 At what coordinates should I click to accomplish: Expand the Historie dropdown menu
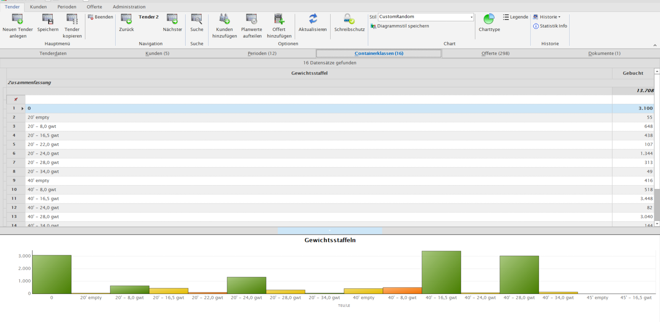pyautogui.click(x=547, y=17)
